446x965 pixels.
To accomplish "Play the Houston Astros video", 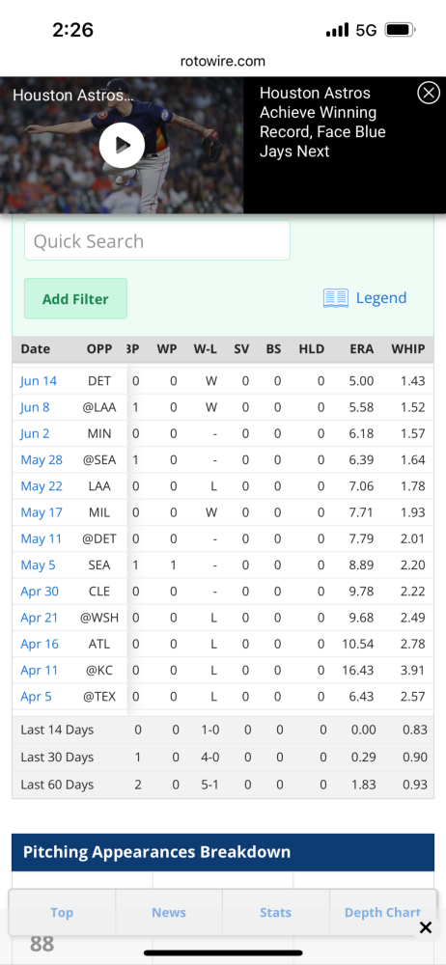I will (x=122, y=145).
